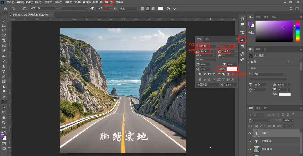Click the hue slider in Color panel

(298, 32)
